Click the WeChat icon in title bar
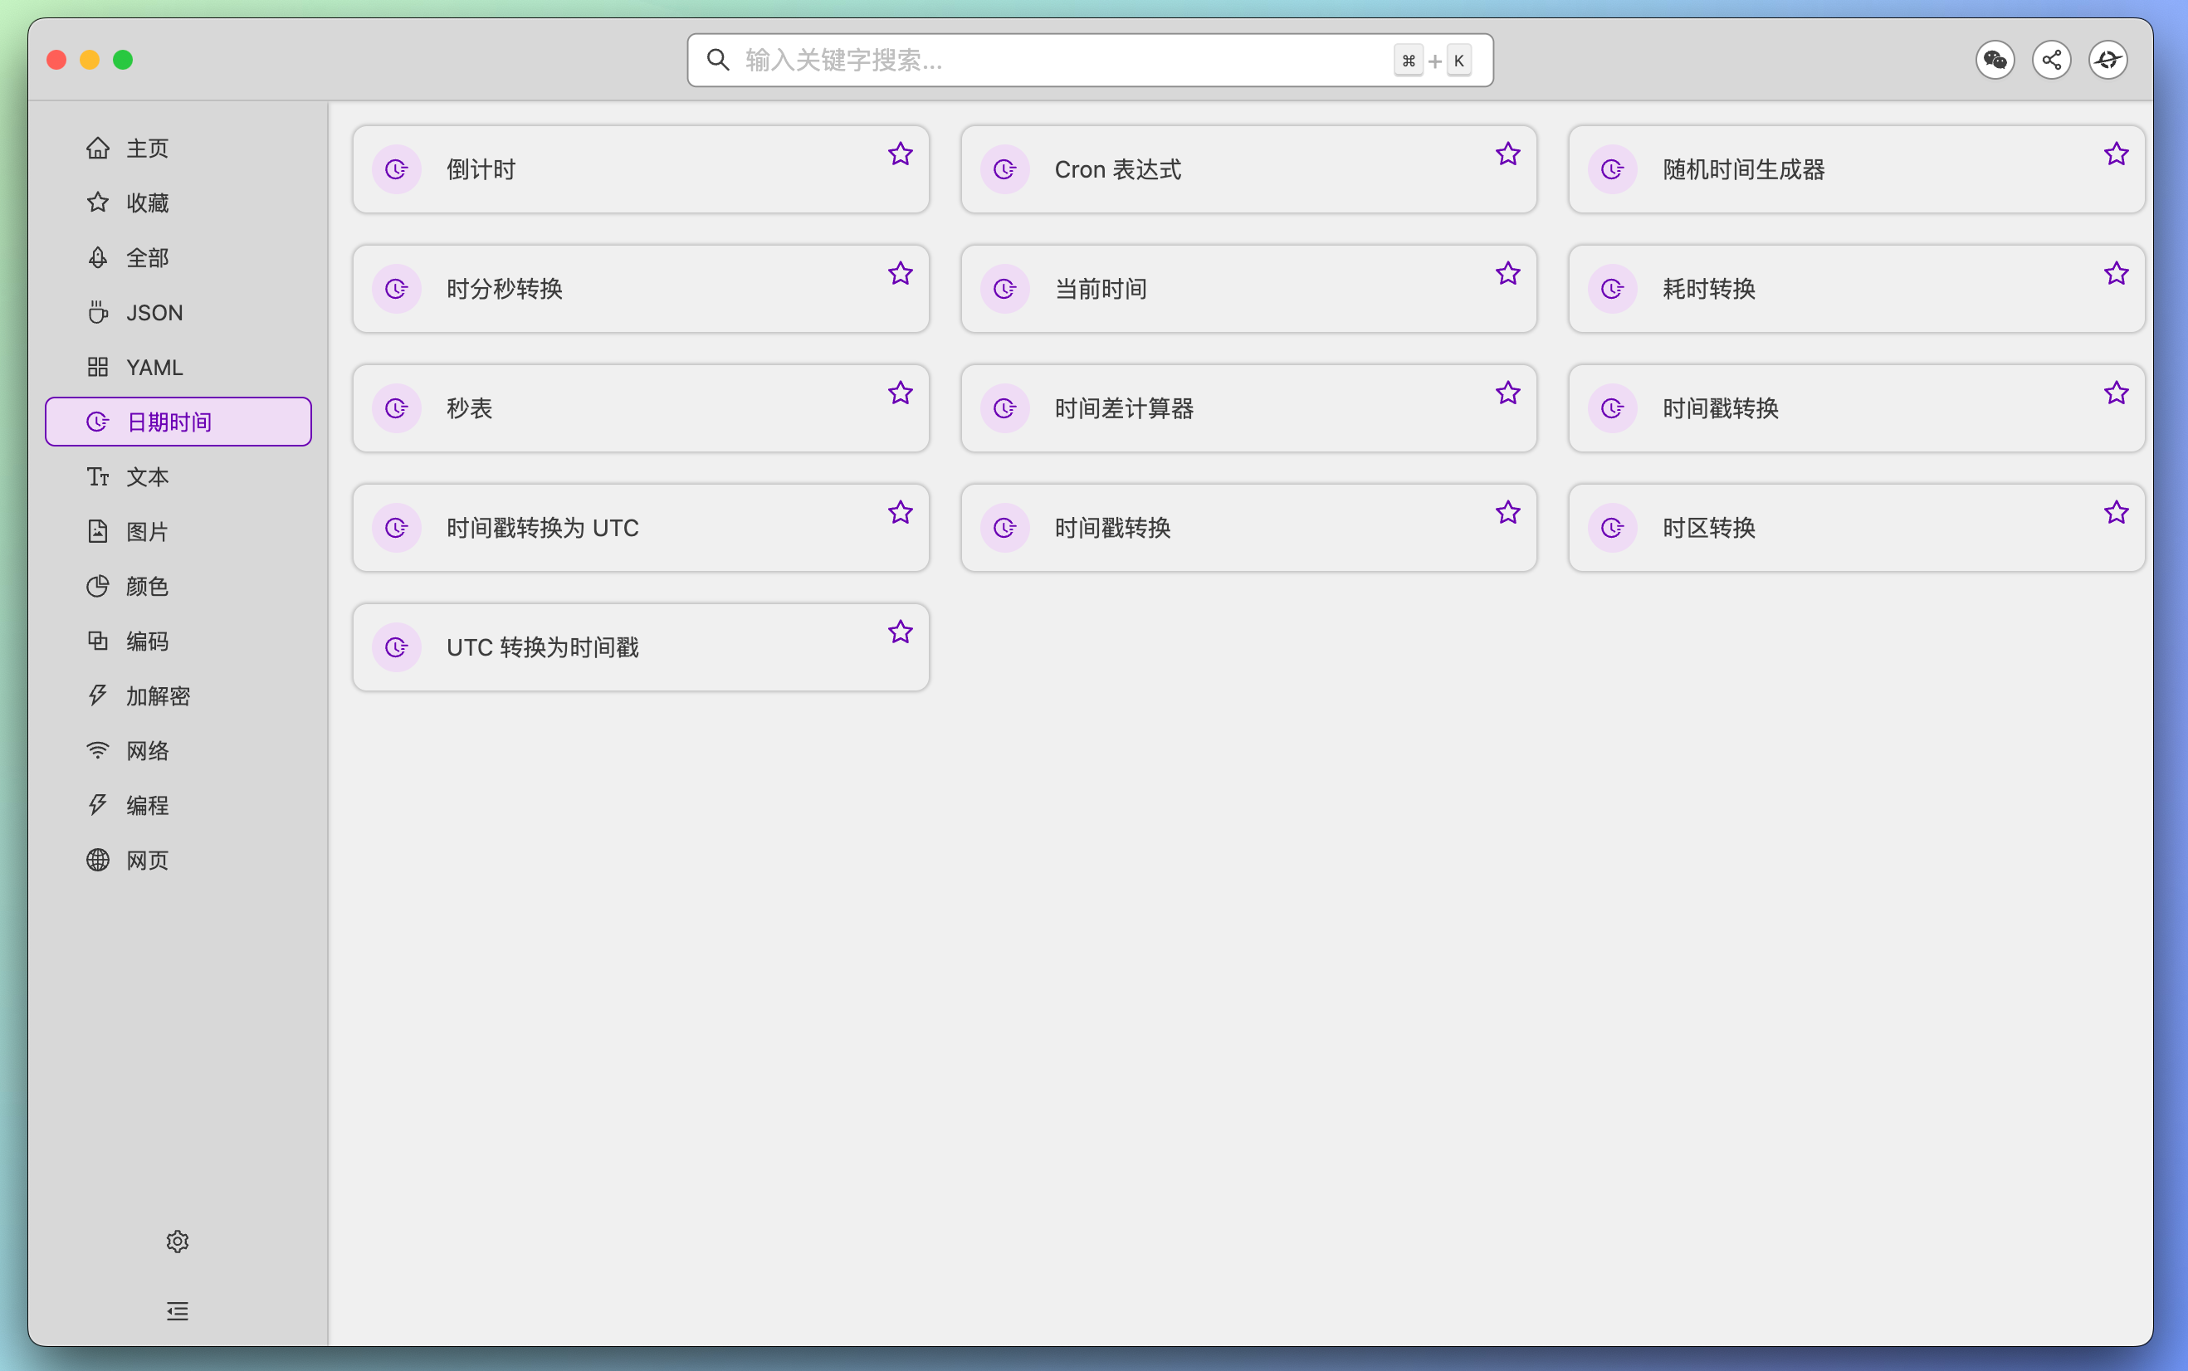2188x1371 pixels. tap(1994, 60)
